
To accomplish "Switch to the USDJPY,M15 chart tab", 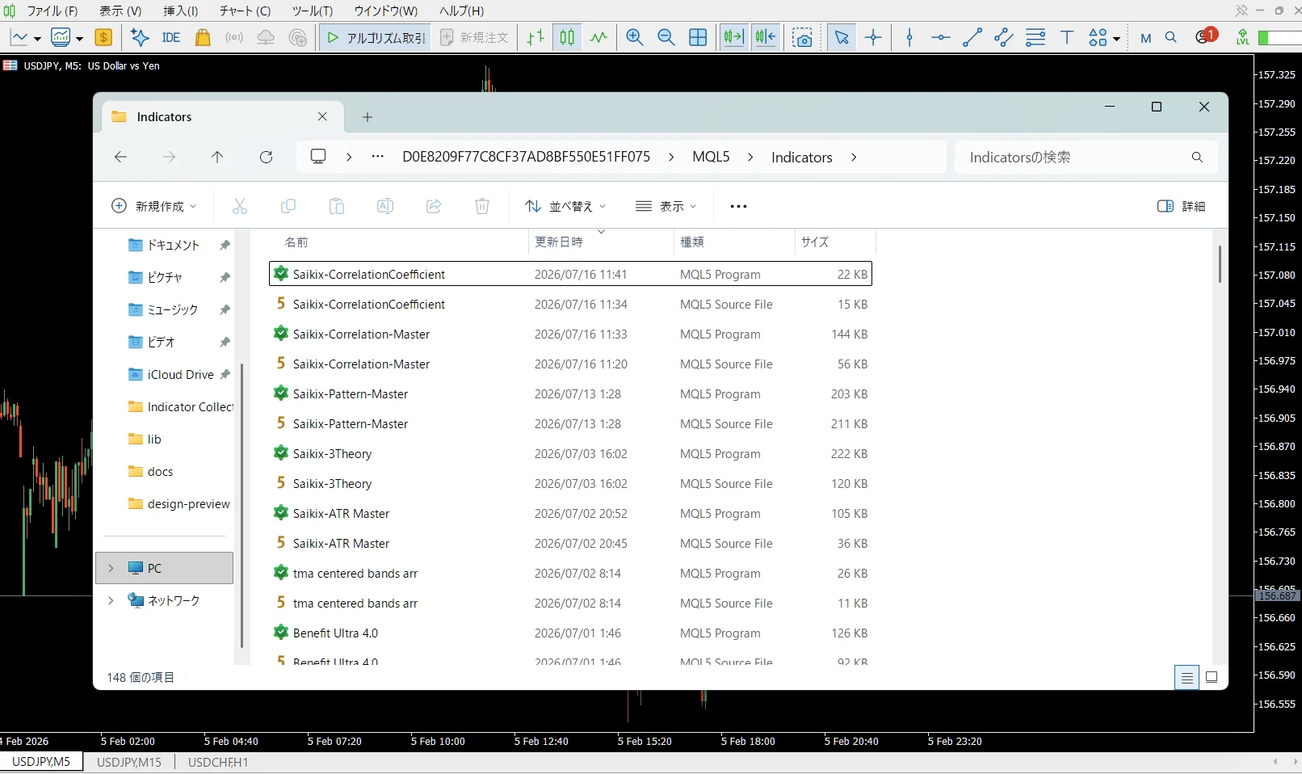I will (x=129, y=762).
